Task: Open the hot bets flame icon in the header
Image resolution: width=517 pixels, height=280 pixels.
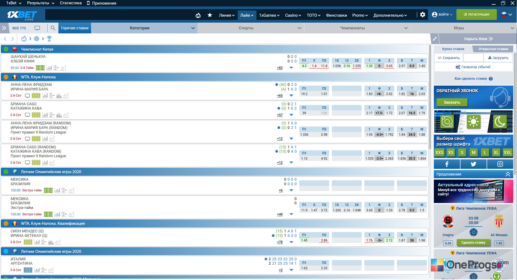Action: (x=198, y=15)
